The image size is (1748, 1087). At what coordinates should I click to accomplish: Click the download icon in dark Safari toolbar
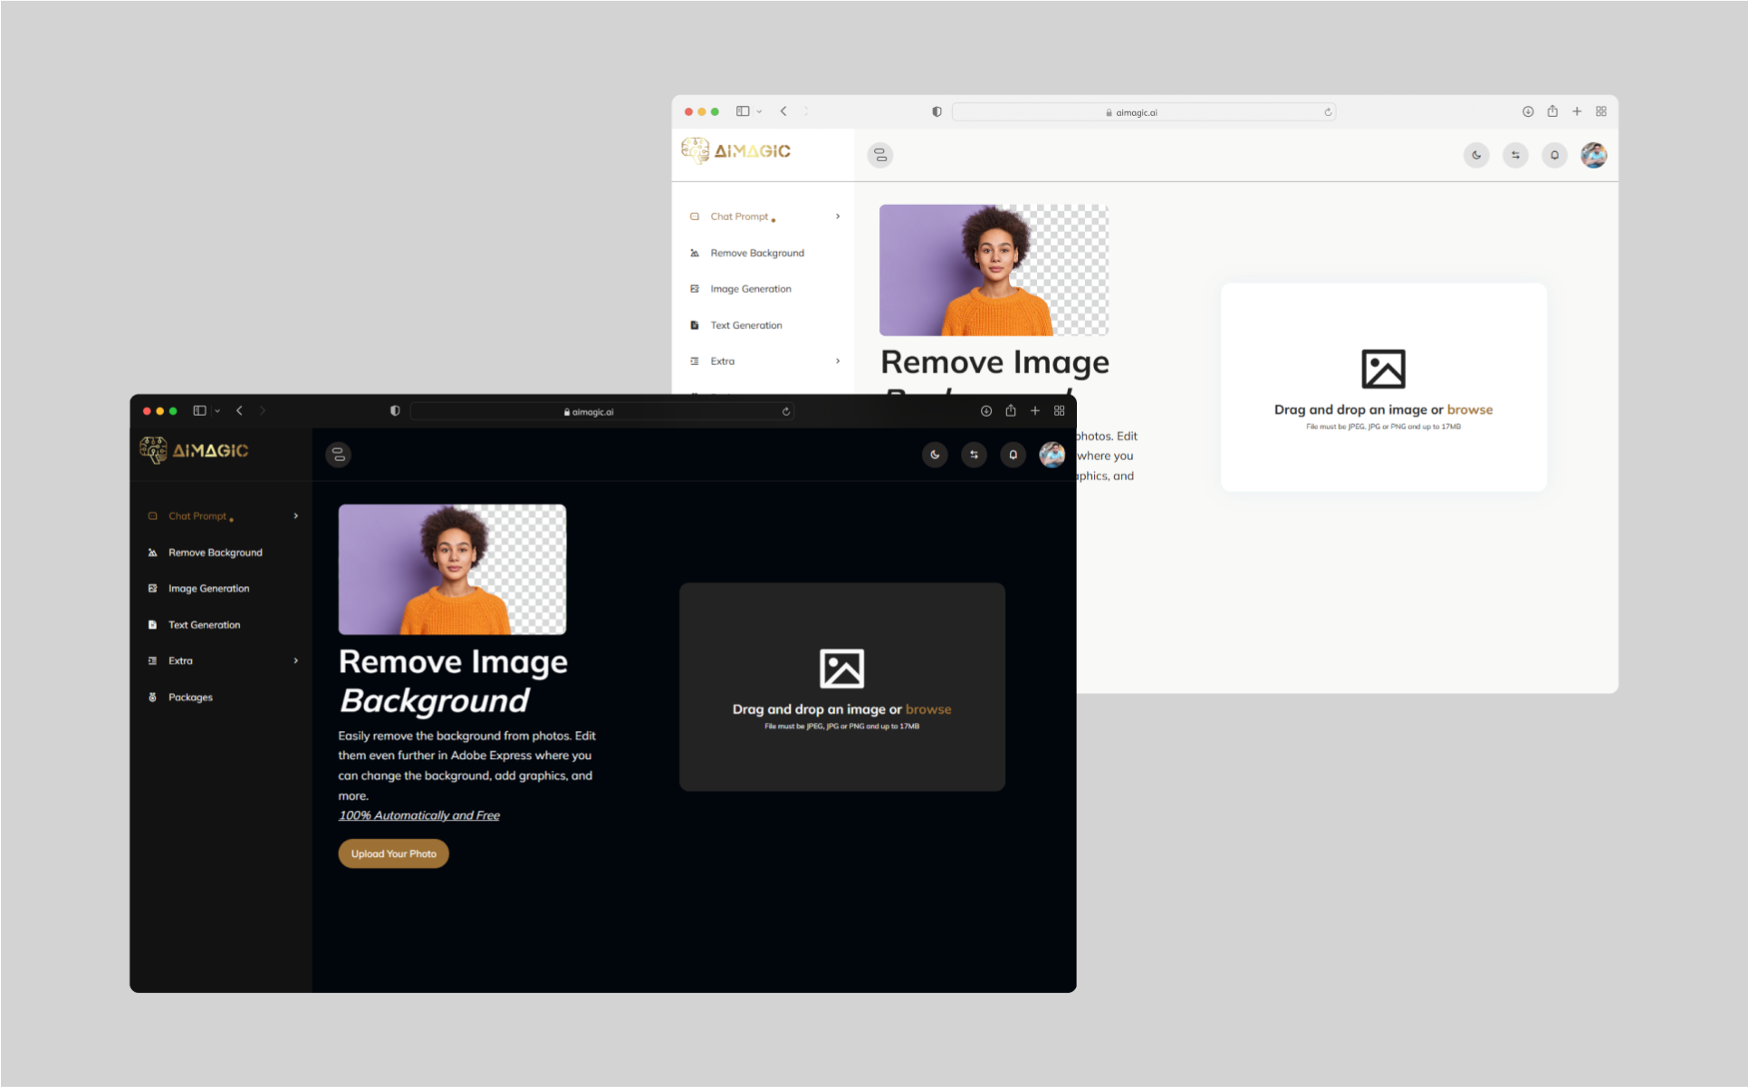985,411
